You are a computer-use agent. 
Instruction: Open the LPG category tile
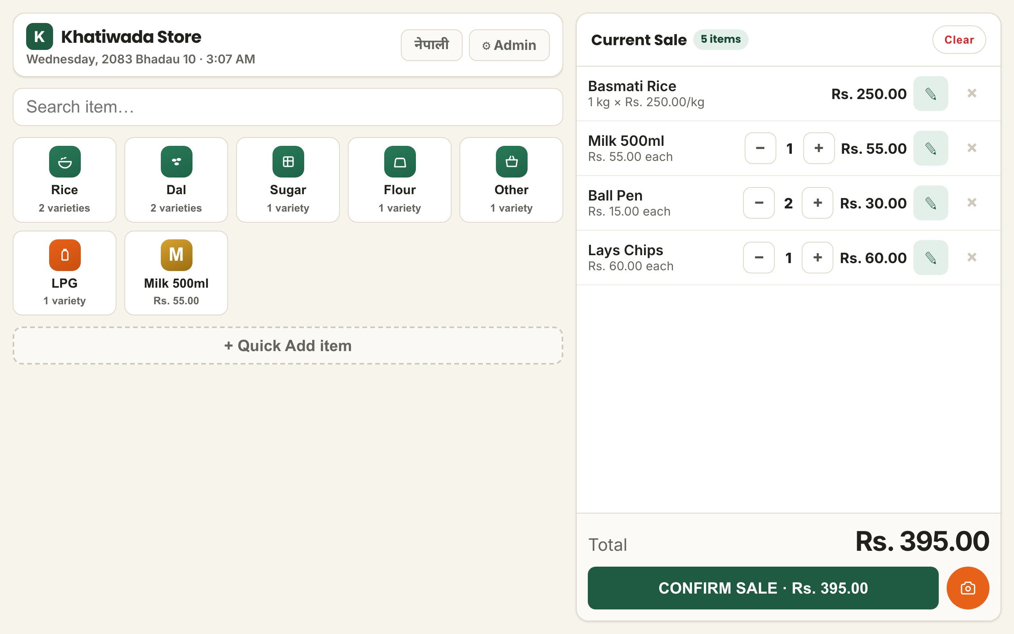(65, 273)
